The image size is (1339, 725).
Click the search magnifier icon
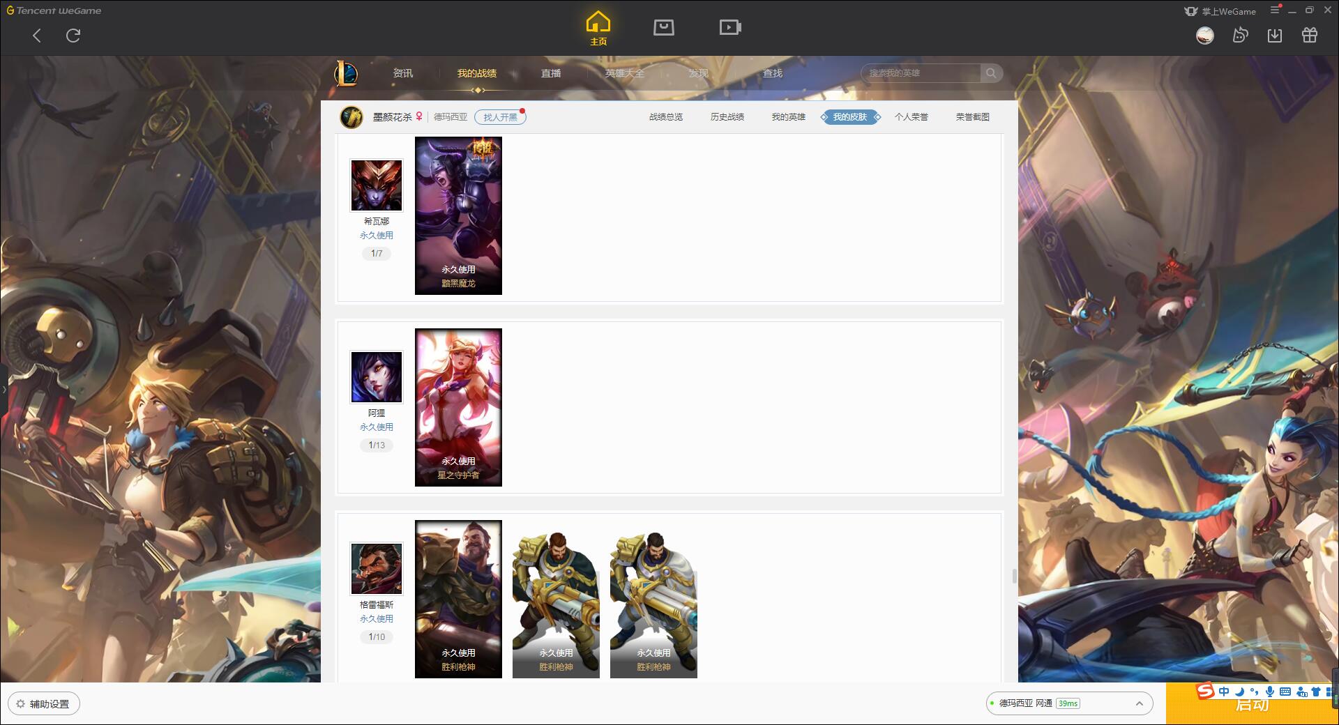(x=991, y=73)
